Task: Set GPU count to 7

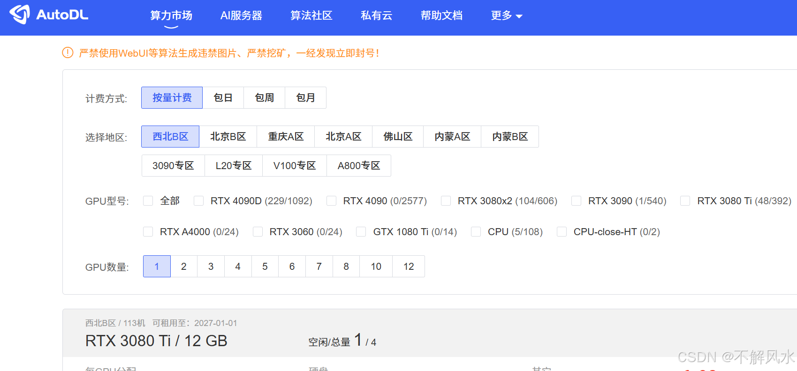Action: tap(319, 266)
